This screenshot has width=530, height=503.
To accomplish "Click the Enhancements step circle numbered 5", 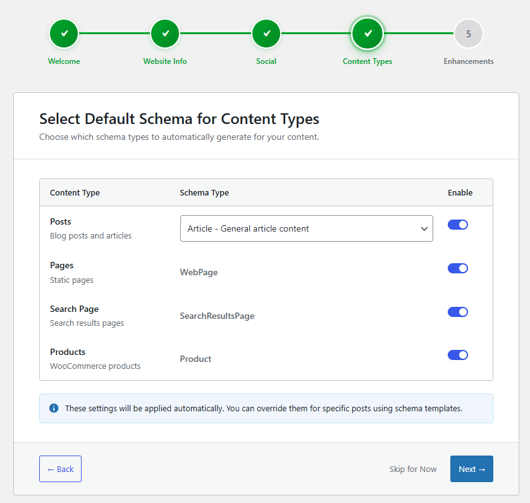I will [469, 33].
